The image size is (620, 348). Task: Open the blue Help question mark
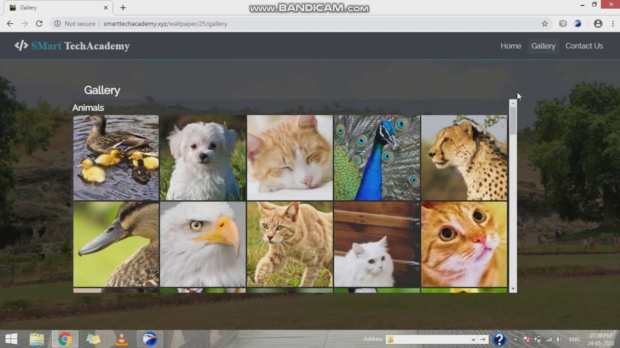[x=499, y=339]
